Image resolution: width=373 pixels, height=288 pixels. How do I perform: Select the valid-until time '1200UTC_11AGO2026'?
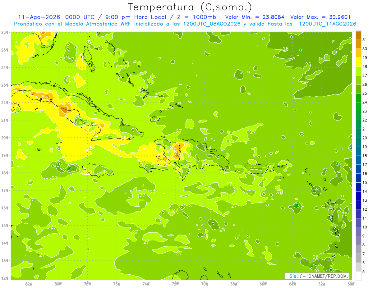click(327, 24)
